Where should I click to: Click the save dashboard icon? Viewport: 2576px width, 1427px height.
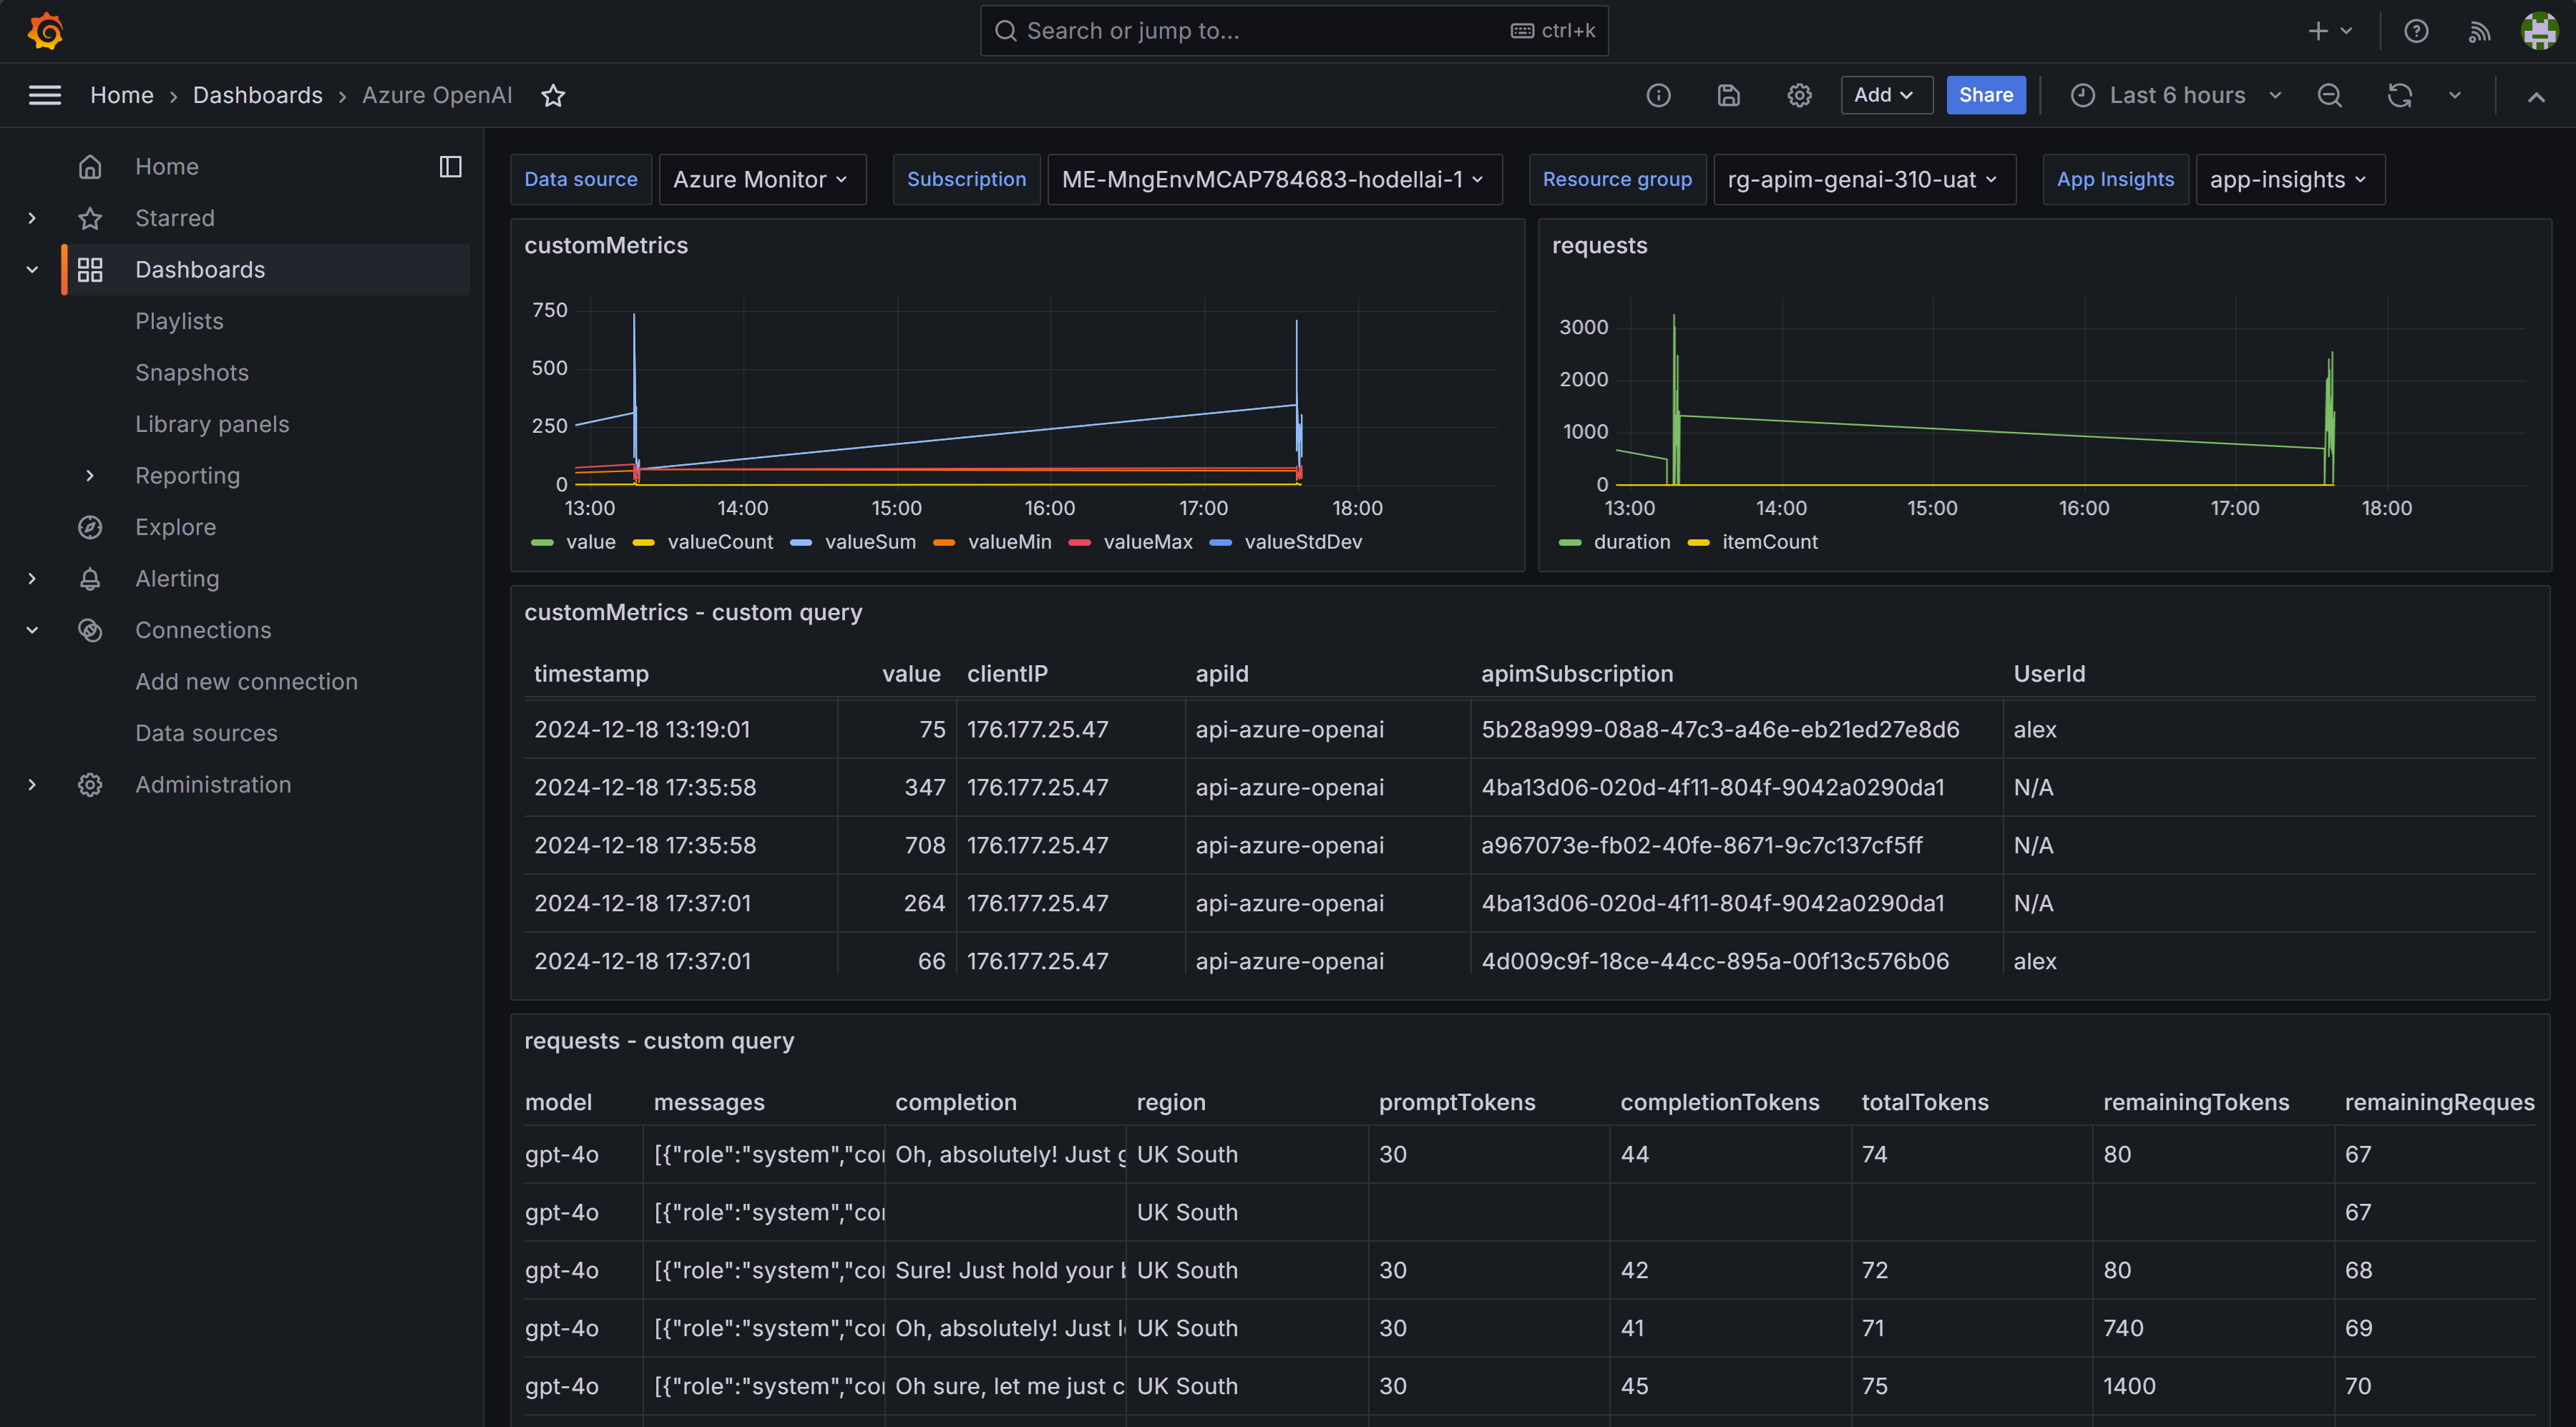tap(1729, 95)
